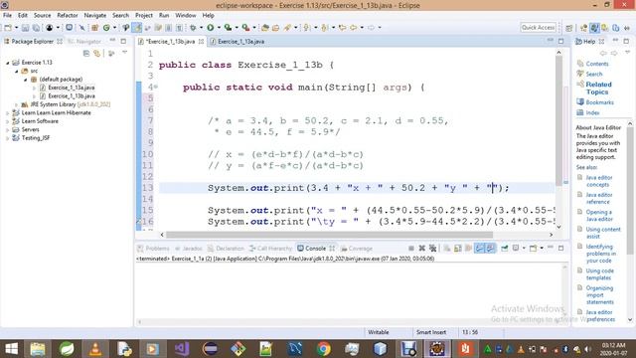The image size is (636, 358).
Task: Open Bookmarks link in Help panel
Action: pos(599,102)
